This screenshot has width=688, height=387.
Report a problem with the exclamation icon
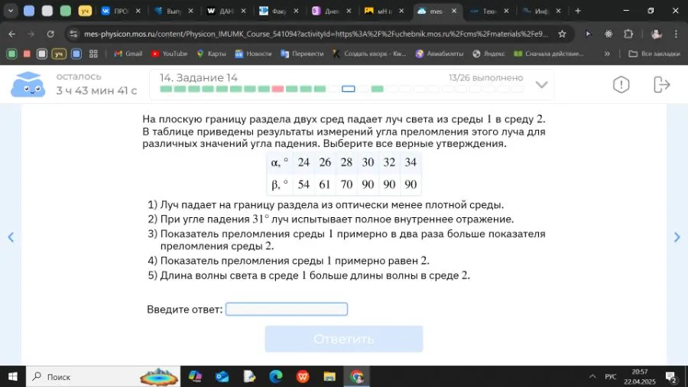[x=621, y=84]
